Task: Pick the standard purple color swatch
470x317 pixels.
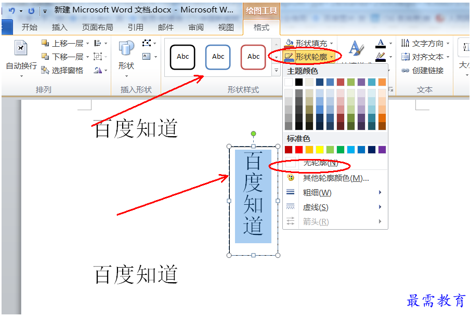Action: [x=382, y=150]
